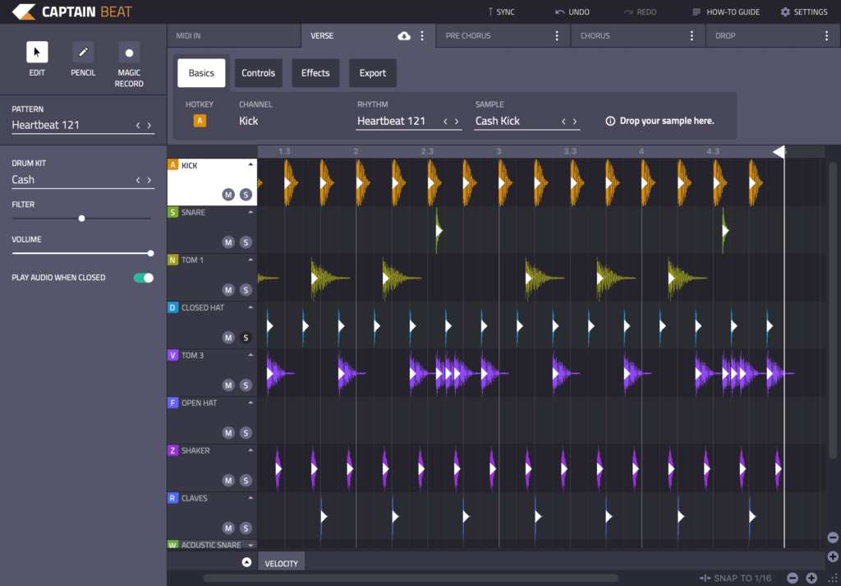Click the Sync icon in top bar
Image resolution: width=841 pixels, height=586 pixels.
tap(490, 12)
